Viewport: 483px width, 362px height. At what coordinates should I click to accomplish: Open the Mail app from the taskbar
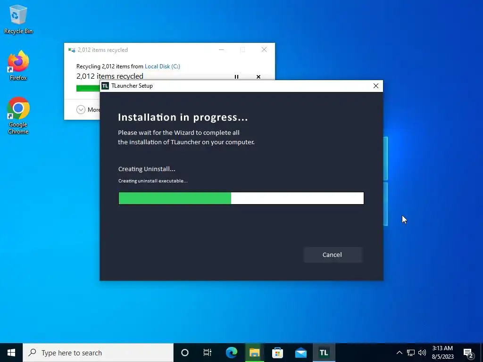(x=300, y=353)
